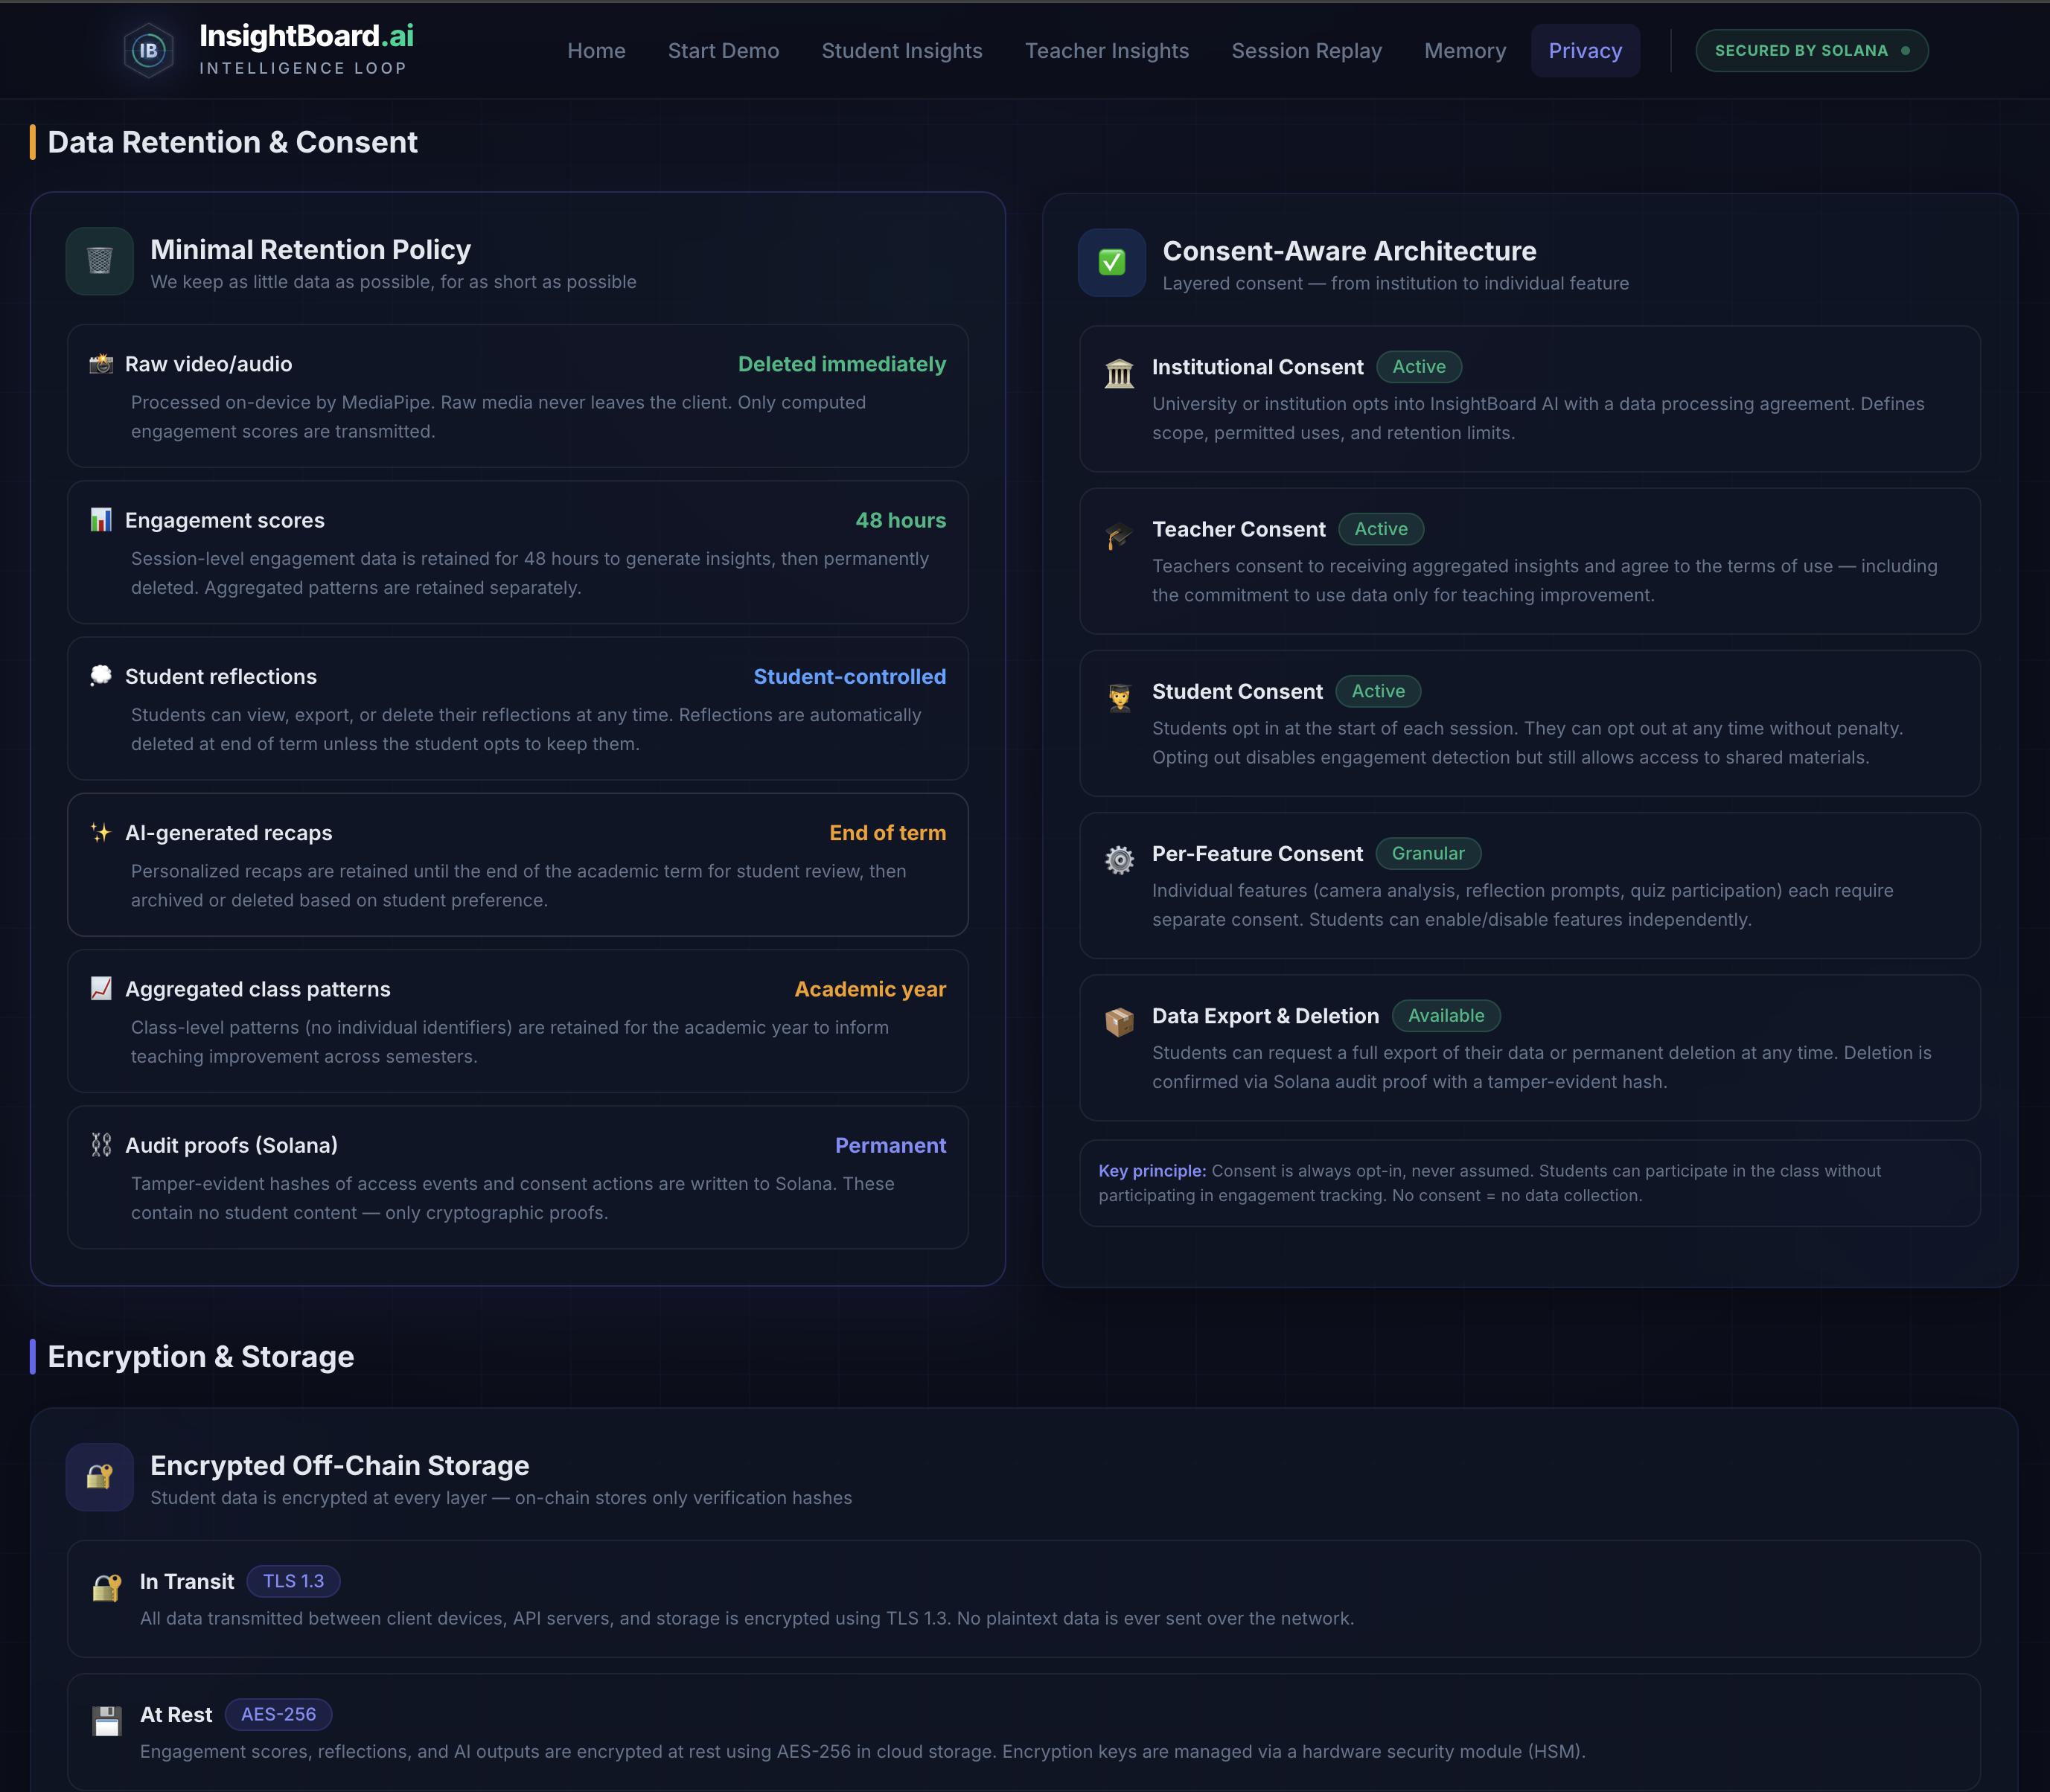The width and height of the screenshot is (2050, 1792).
Task: Click the building icon beside Institutional Consent
Action: [x=1119, y=374]
